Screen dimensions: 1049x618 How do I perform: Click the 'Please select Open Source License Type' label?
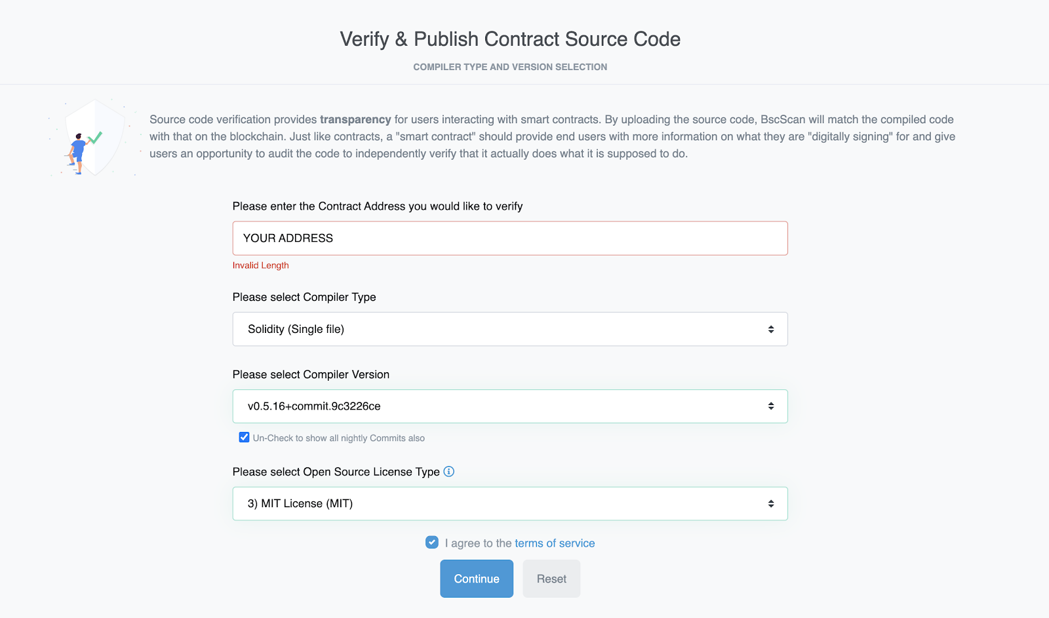[336, 472]
